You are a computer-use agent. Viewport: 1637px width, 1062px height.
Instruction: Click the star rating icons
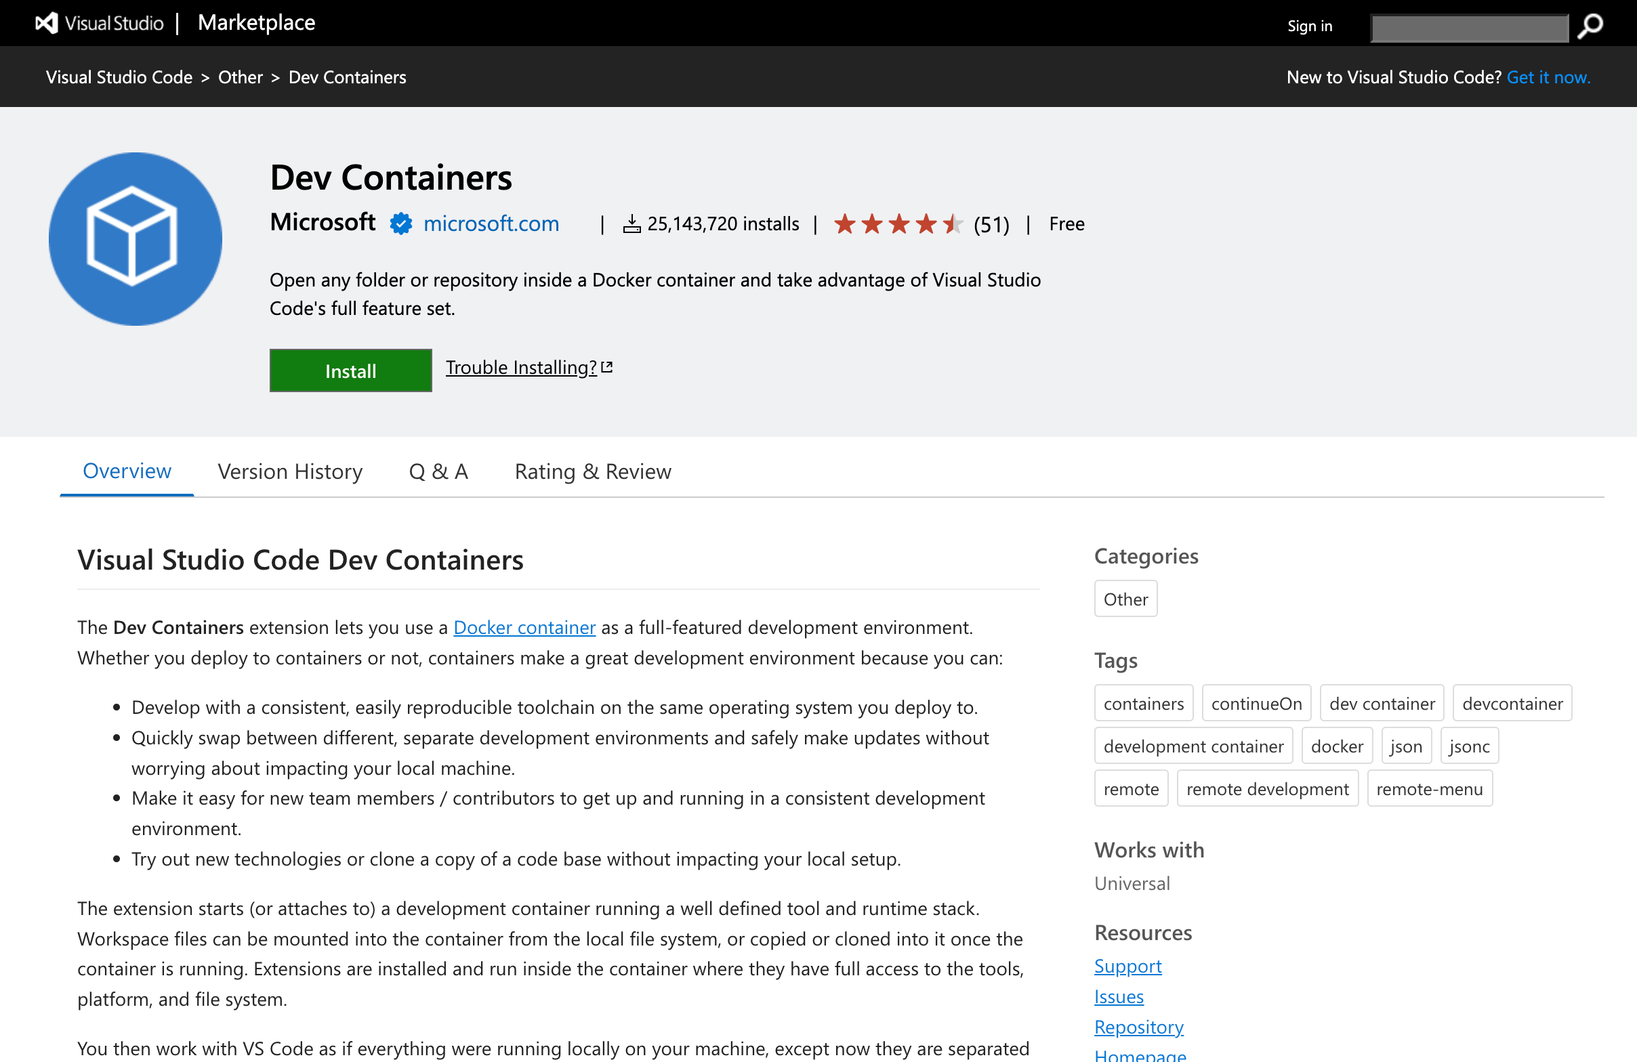(x=898, y=224)
